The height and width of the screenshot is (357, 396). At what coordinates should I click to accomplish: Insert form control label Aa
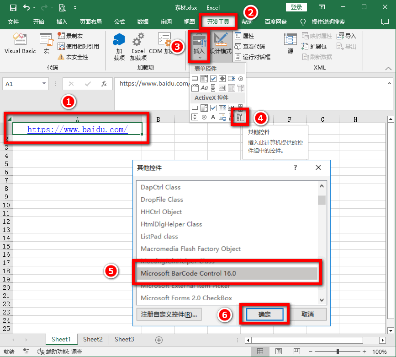(x=204, y=88)
